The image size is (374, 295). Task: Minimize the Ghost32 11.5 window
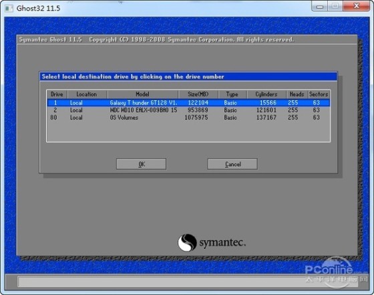pos(320,6)
